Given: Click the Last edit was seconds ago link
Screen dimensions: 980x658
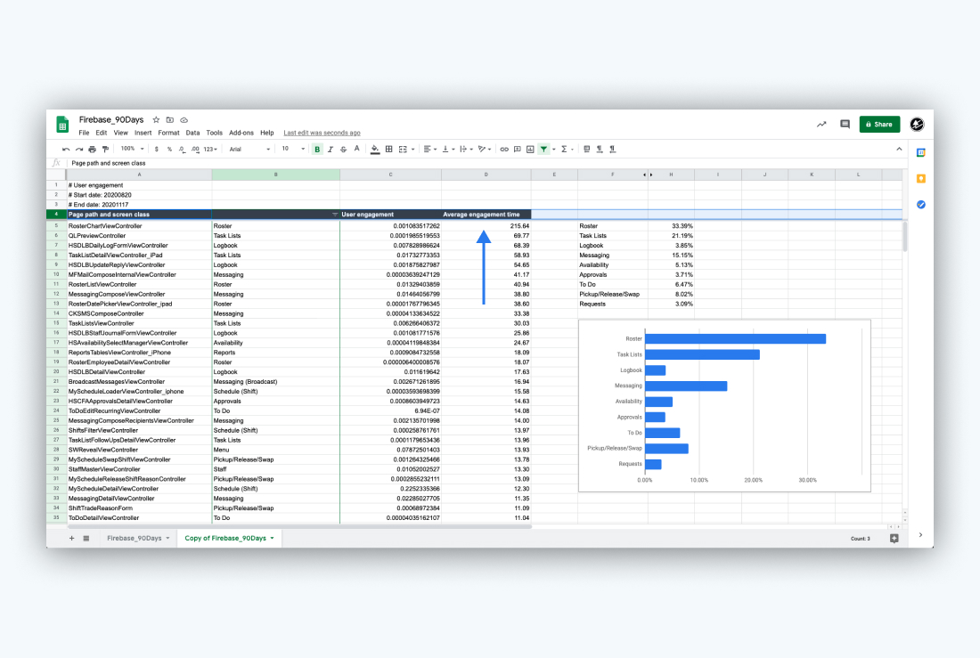Looking at the screenshot, I should 321,132.
